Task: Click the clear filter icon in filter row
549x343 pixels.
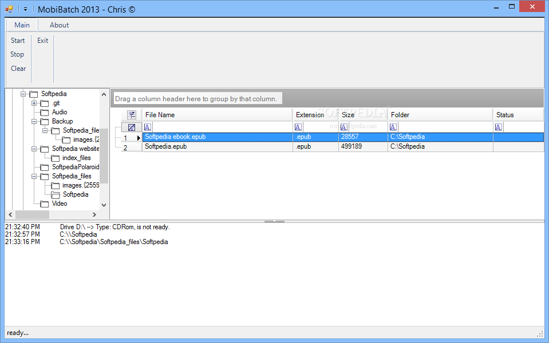Action: click(x=132, y=127)
